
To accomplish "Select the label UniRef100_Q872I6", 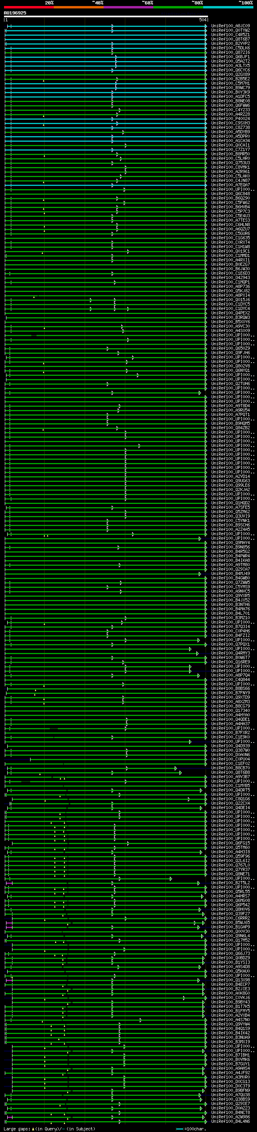I will point(230,52).
